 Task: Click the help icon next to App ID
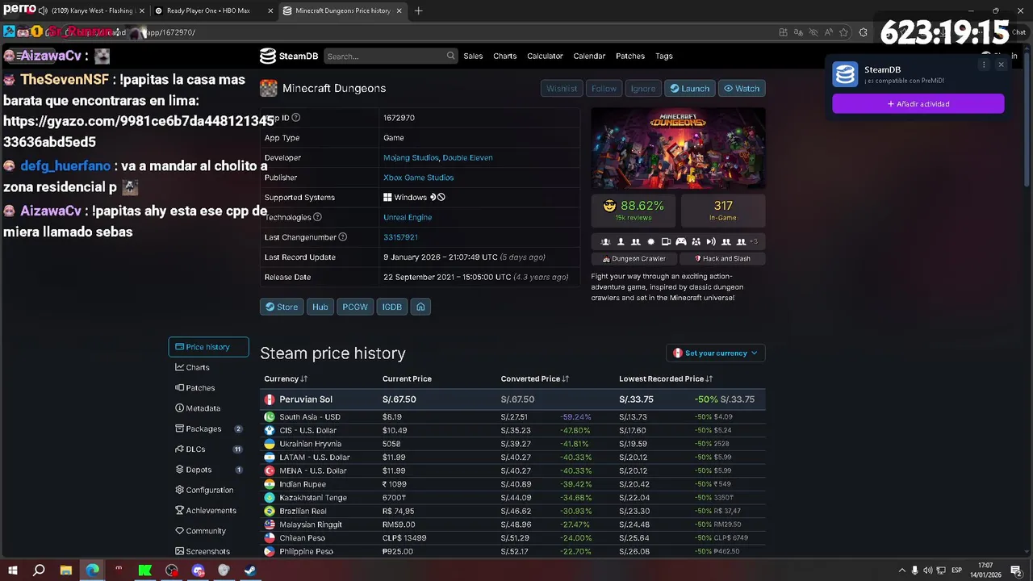coord(295,118)
